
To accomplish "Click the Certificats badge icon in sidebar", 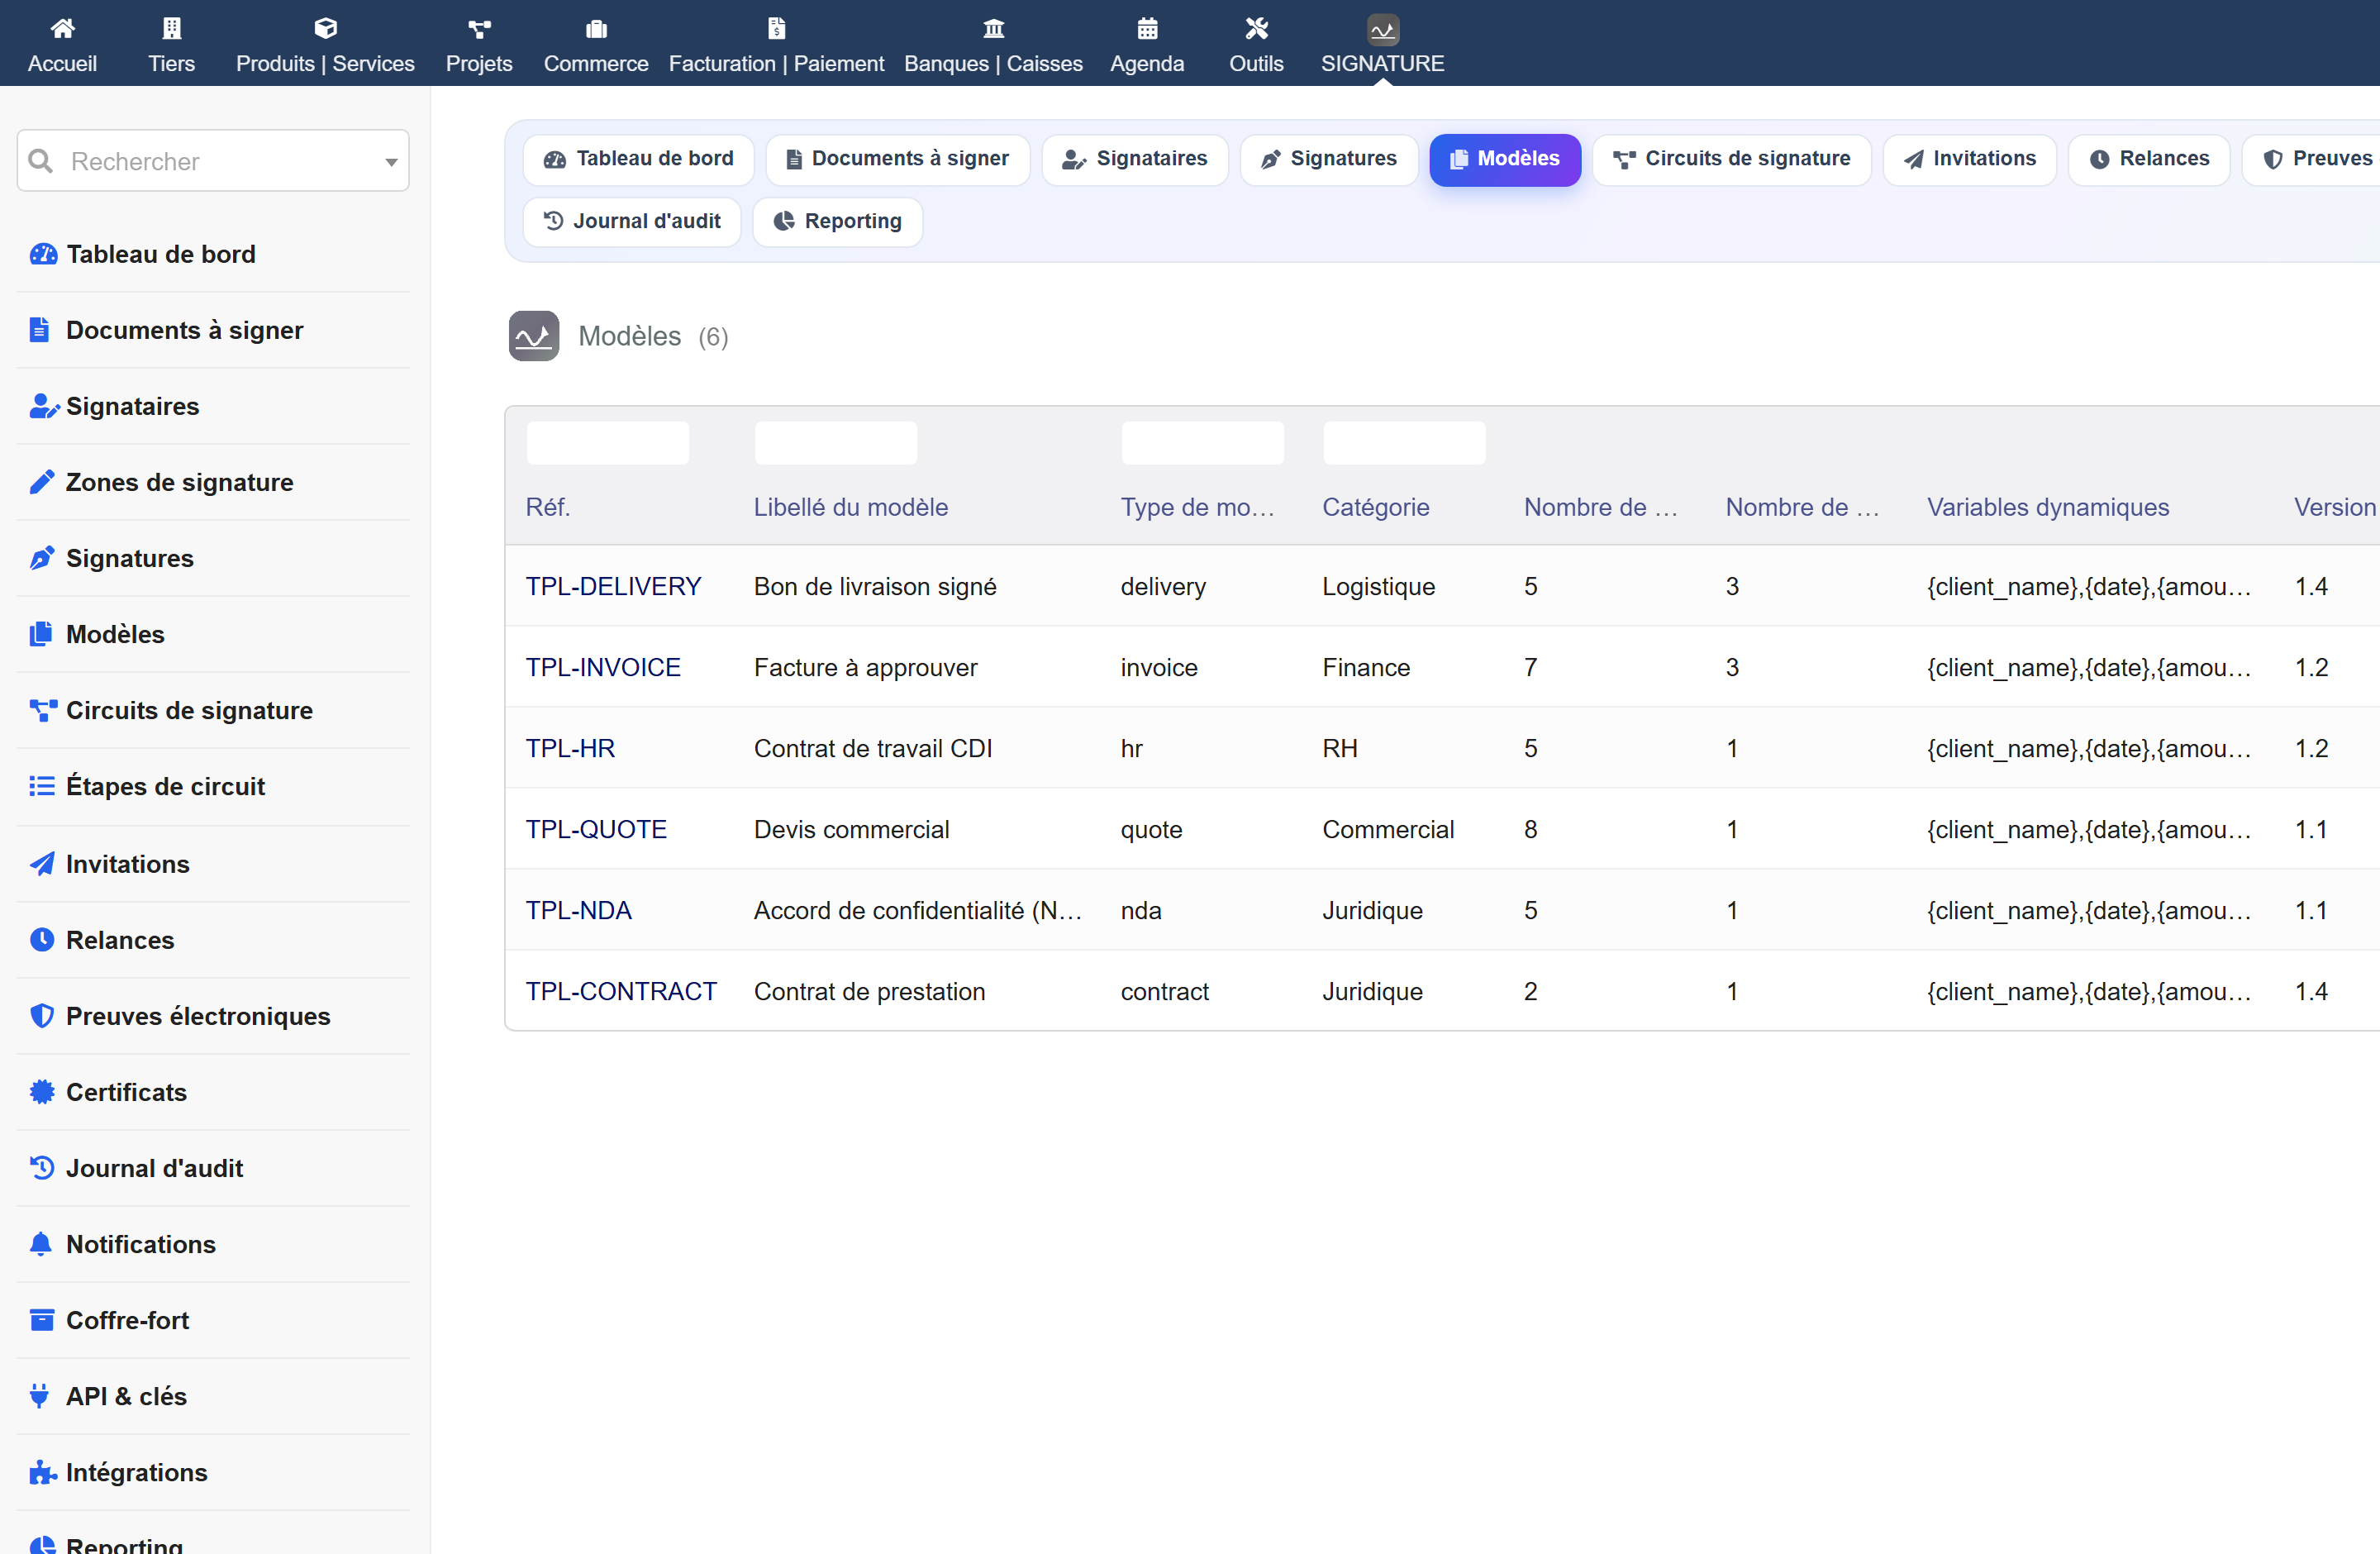I will click(41, 1092).
